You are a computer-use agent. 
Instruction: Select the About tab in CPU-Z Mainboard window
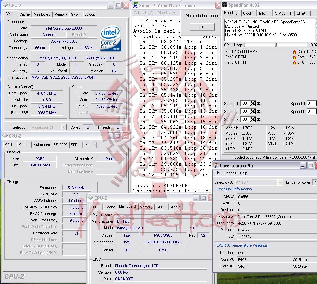(175, 207)
